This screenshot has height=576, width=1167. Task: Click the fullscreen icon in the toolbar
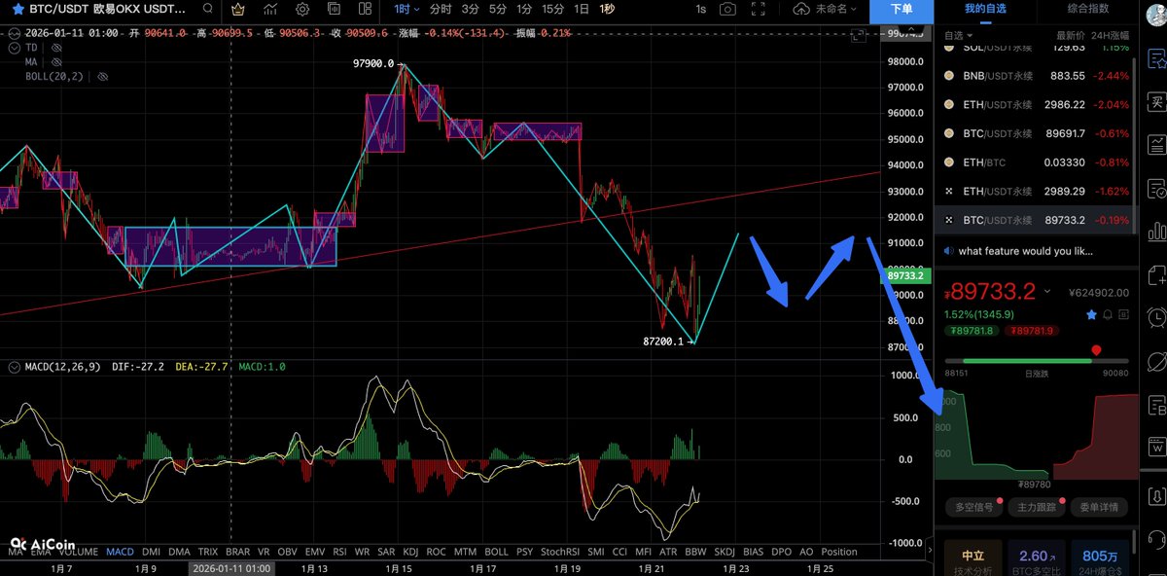(x=760, y=9)
